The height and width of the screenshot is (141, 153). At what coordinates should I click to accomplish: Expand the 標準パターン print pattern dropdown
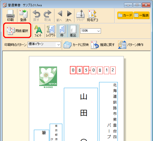[x=44, y=45]
